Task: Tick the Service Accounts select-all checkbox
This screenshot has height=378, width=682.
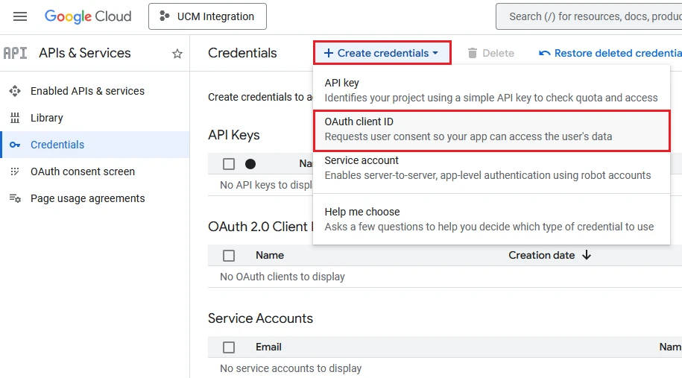Action: pos(229,347)
